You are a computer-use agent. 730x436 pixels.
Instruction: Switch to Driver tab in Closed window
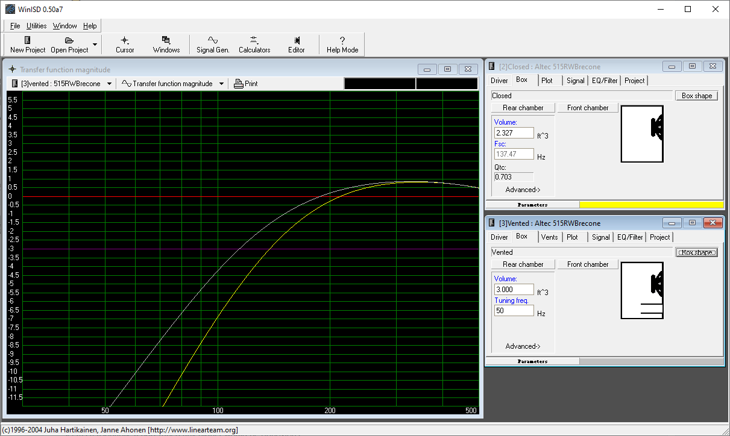499,81
